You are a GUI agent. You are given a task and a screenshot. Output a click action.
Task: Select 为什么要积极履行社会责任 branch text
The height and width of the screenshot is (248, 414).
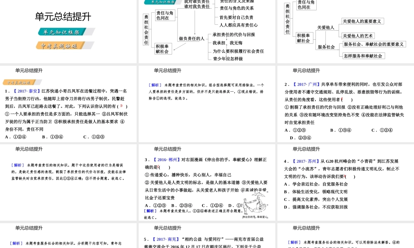pos(238,51)
